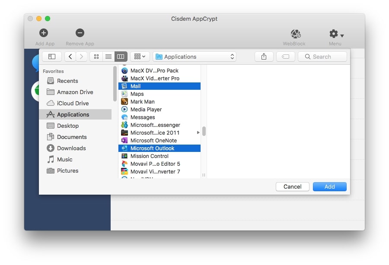
Task: Select the Mail app
Action: (159, 86)
